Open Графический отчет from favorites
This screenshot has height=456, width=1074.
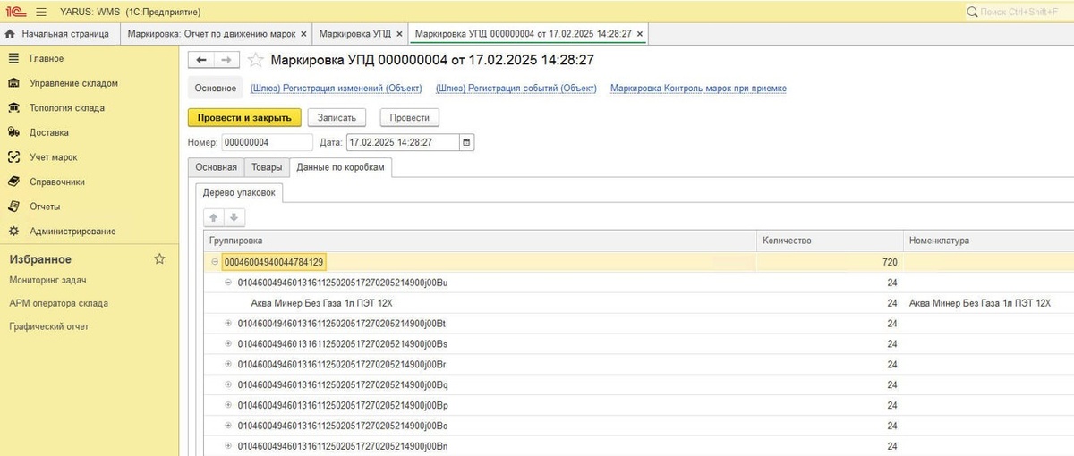pyautogui.click(x=49, y=326)
